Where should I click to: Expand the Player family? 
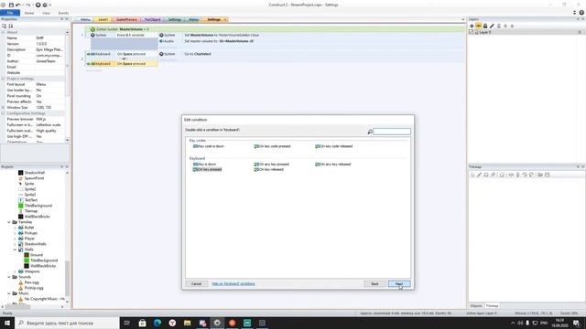(x=16, y=239)
